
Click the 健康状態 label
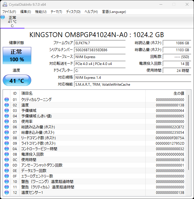16,43
